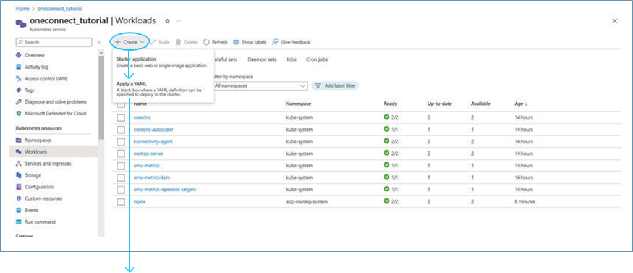Open Events in sidebar
The image size is (633, 273).
(32, 211)
